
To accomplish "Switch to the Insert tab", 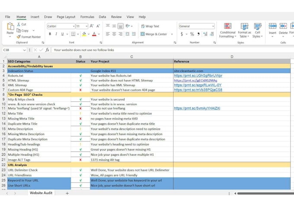I will pos(35,17).
